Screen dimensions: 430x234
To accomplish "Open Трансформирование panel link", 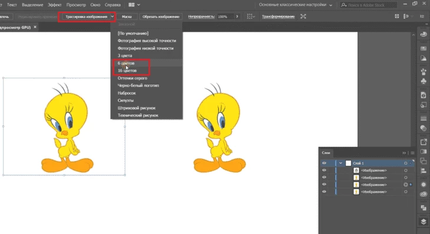I will pyautogui.click(x=278, y=16).
